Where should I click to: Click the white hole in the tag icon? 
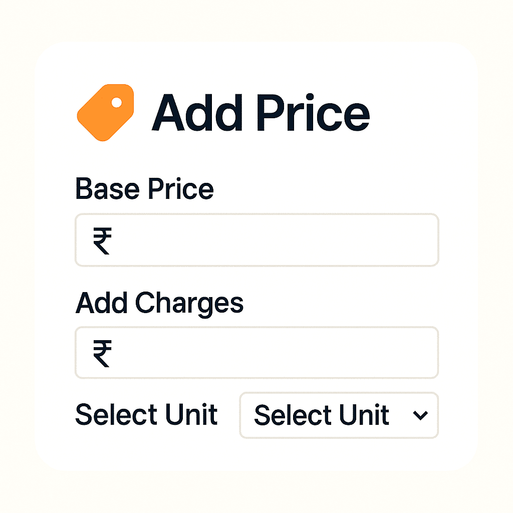pos(117,103)
